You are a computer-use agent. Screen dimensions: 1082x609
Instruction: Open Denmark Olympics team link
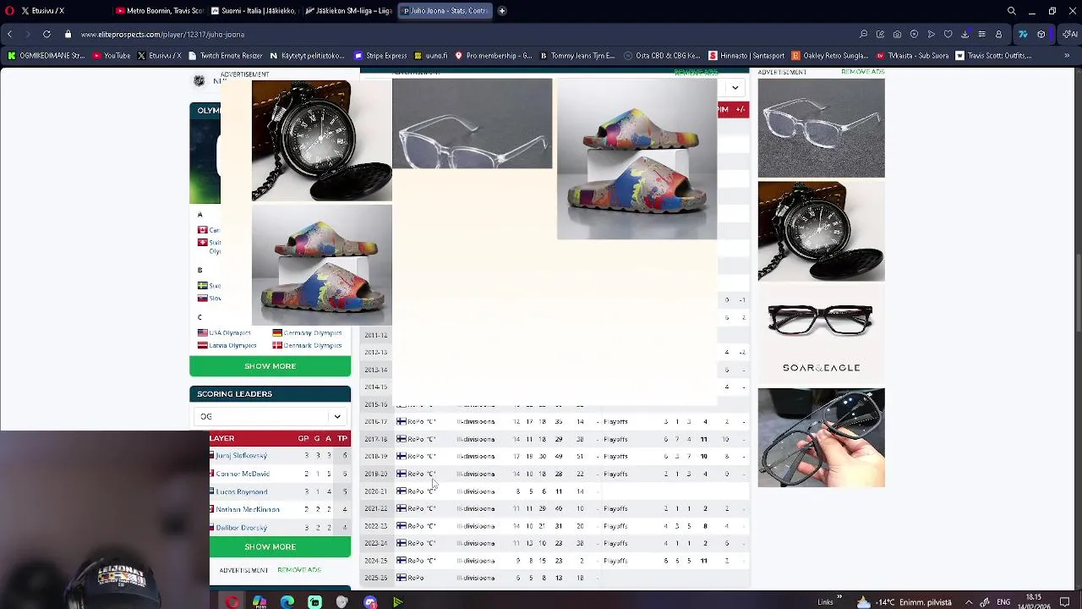[313, 345]
